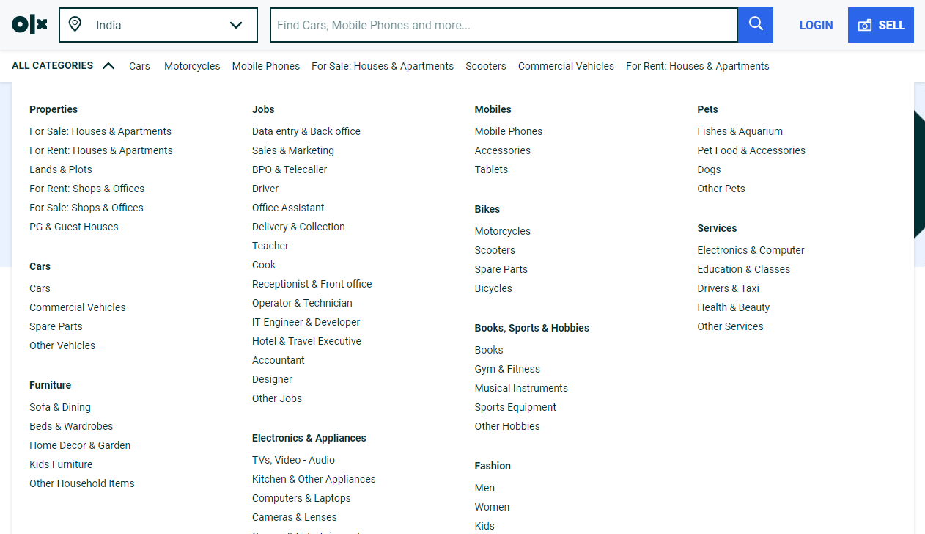Select the search magnifier icon
The height and width of the screenshot is (534, 925).
[x=756, y=24]
